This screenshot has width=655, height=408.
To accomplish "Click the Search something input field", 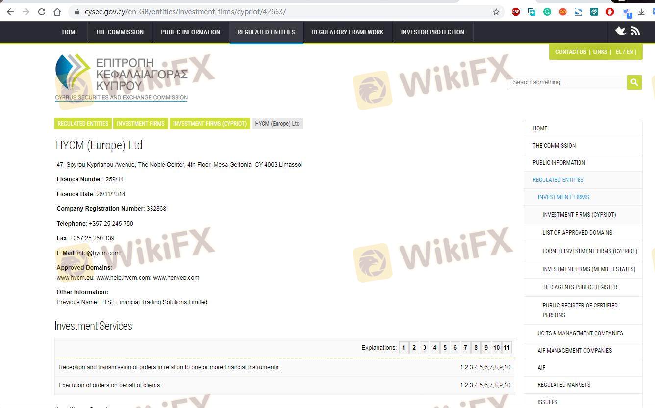I will click(x=566, y=82).
